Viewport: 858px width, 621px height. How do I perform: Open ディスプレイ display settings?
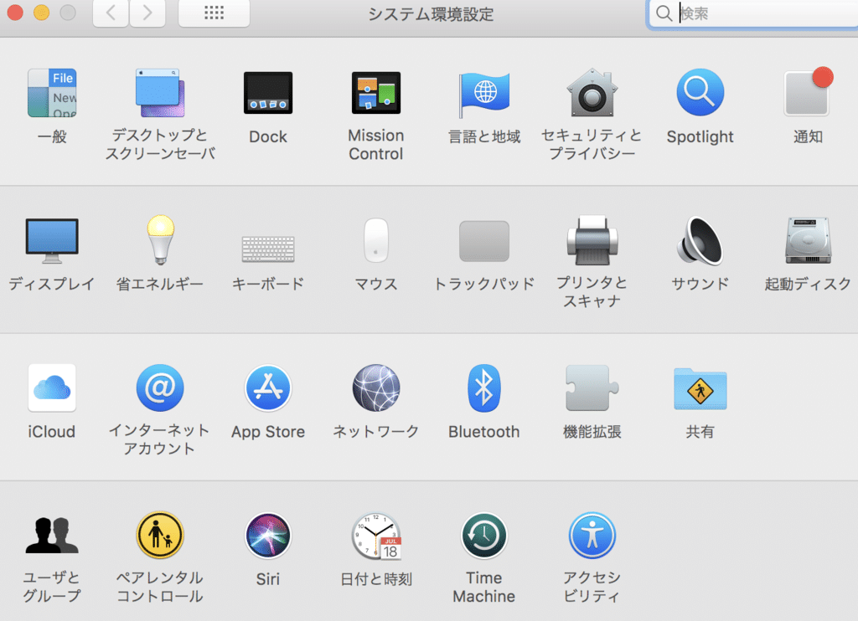tap(52, 241)
